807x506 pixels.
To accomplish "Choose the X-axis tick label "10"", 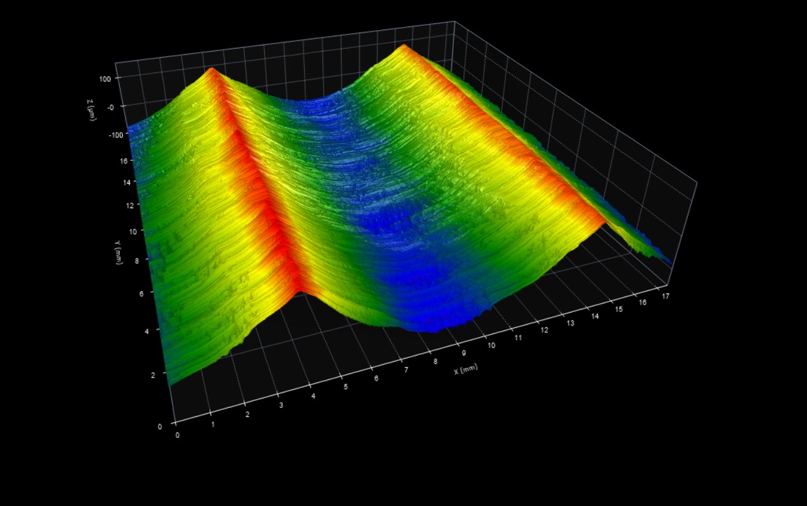I will pos(491,346).
